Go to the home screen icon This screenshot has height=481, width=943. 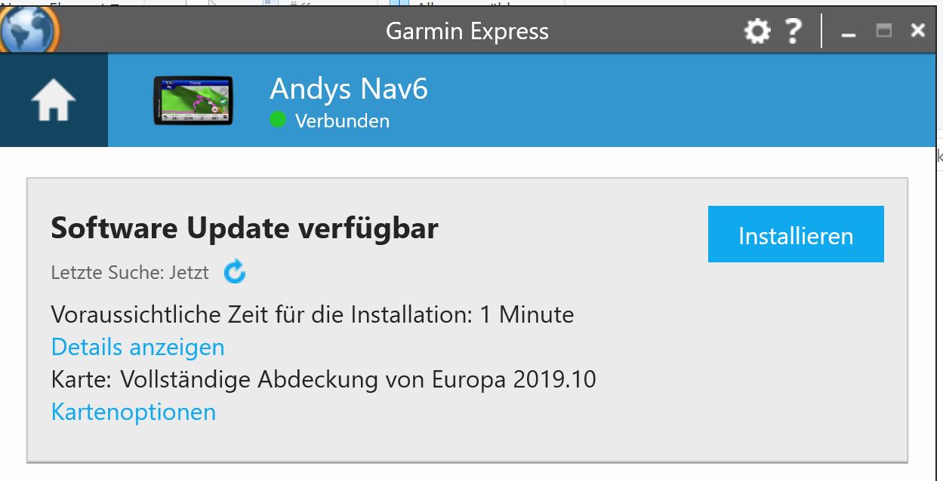(x=54, y=100)
